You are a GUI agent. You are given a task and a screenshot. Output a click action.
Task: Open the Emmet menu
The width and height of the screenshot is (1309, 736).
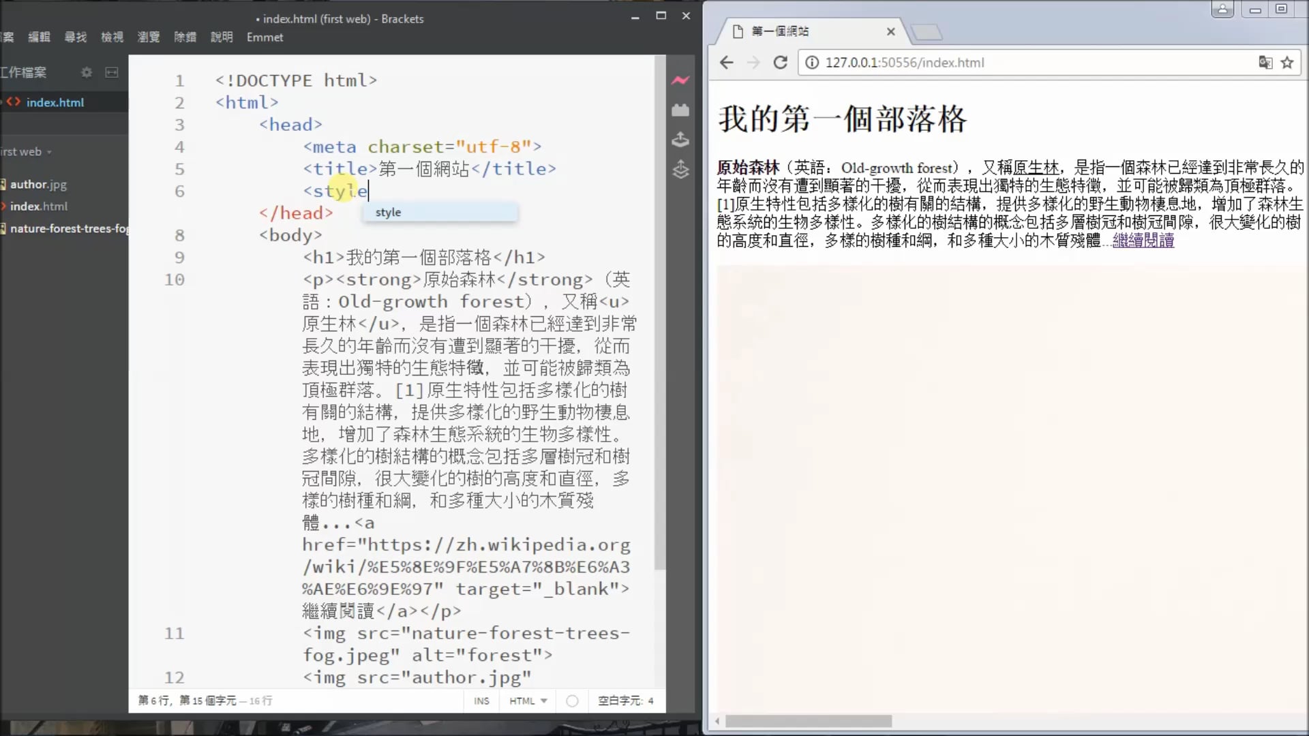pyautogui.click(x=265, y=37)
